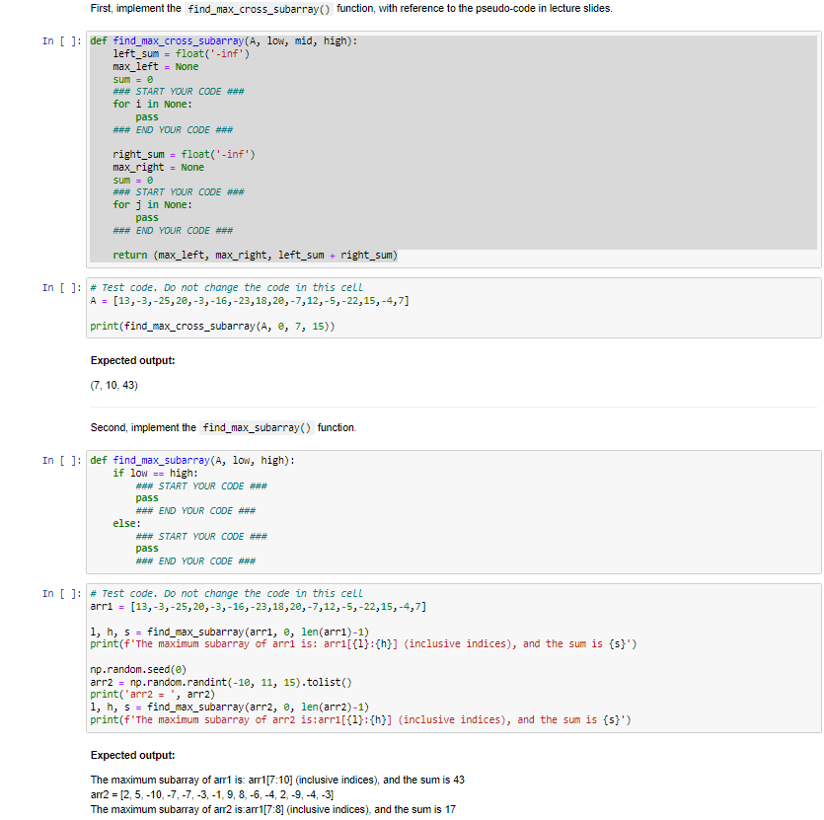824x820 pixels.
Task: Click the left_sum = float('-inf') line
Action: 182,53
